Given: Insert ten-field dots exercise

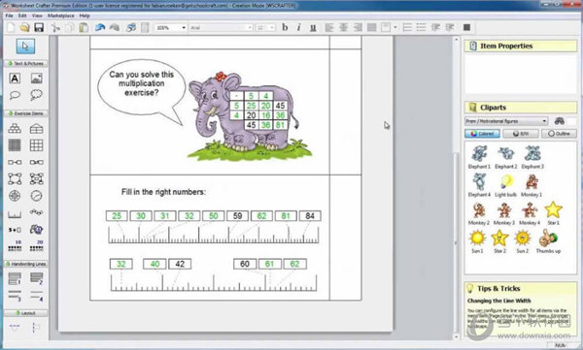Looking at the screenshot, I should click(15, 245).
